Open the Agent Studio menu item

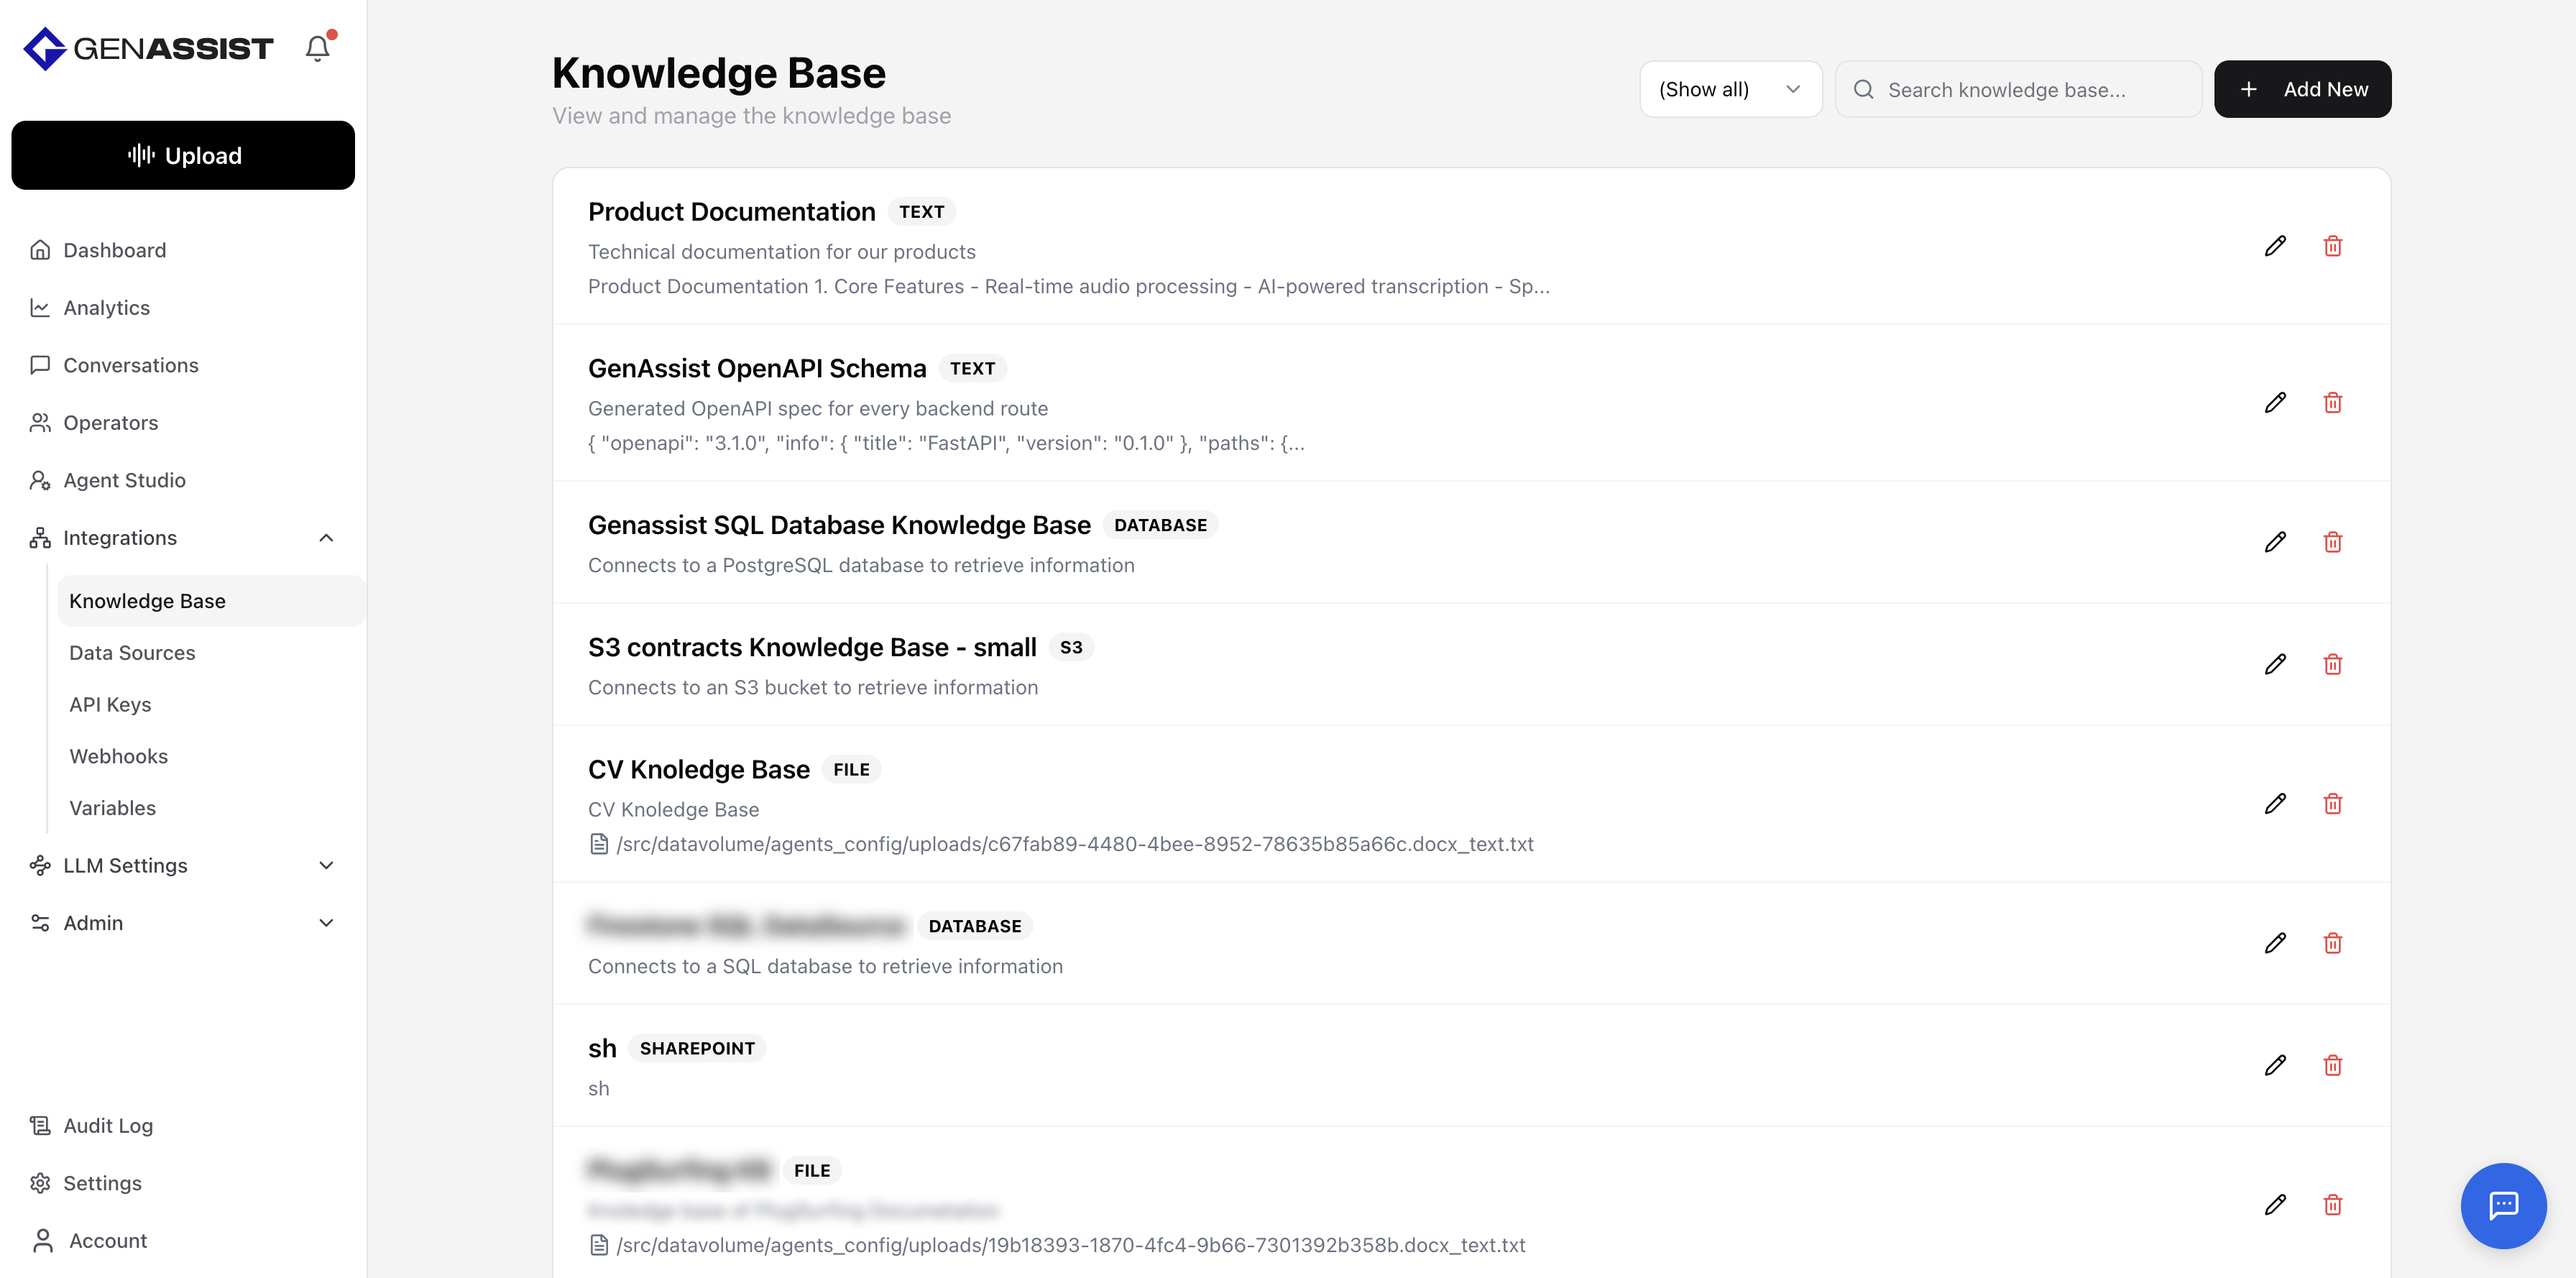124,480
